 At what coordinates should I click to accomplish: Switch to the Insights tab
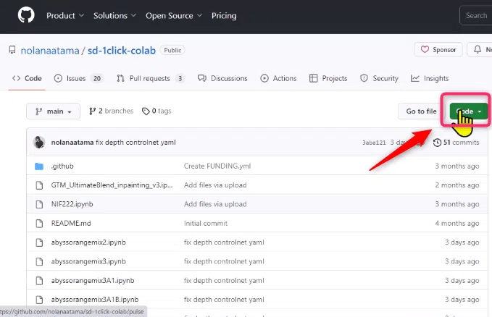coord(430,78)
